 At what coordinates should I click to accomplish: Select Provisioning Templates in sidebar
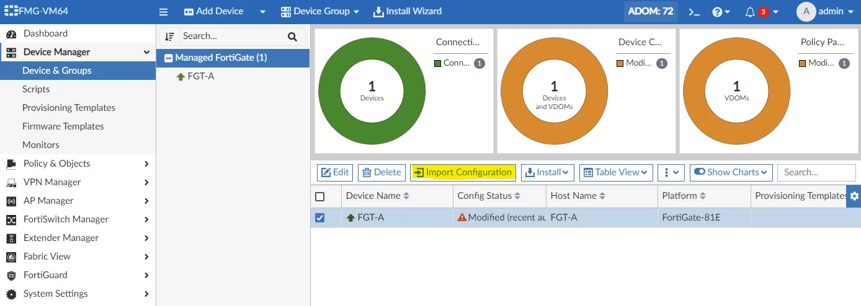pos(69,108)
